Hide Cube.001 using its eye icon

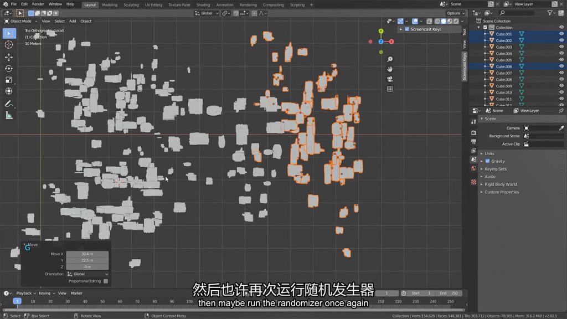point(561,34)
